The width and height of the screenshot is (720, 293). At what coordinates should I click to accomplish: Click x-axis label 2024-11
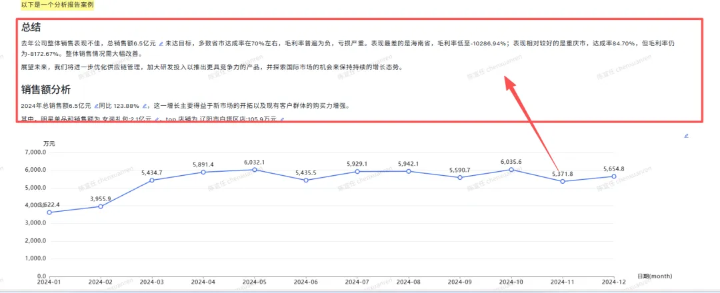point(563,282)
